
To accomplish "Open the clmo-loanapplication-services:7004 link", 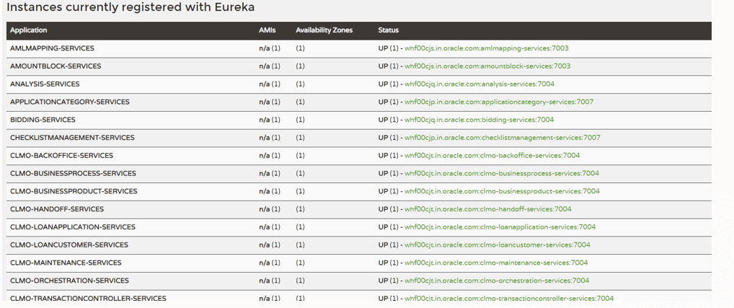I will pyautogui.click(x=500, y=227).
